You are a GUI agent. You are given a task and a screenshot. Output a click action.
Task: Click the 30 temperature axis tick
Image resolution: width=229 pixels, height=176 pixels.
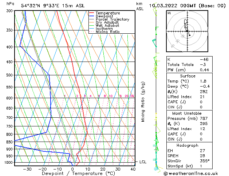[118, 169]
